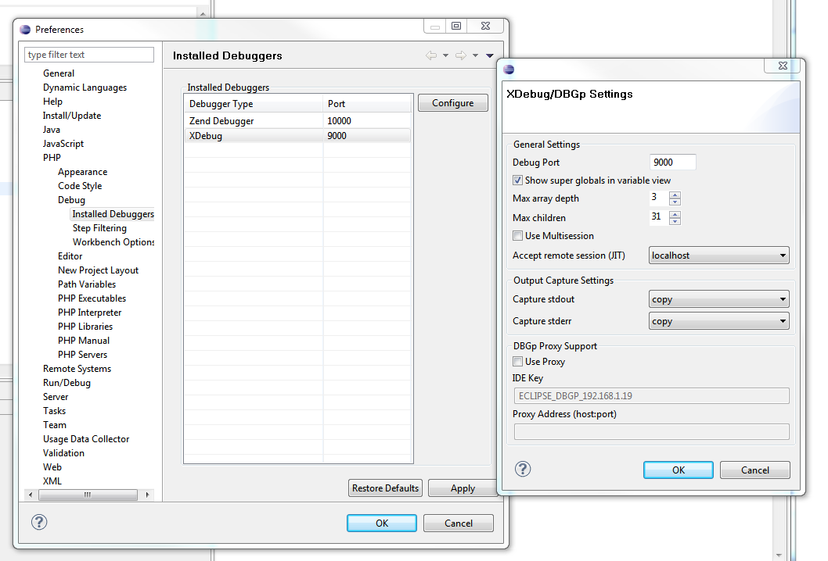Select XML in preferences tree
Screen dimensions: 828x561
point(52,481)
